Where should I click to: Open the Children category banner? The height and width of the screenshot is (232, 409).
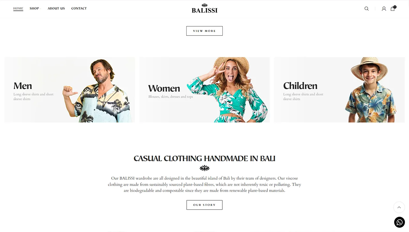(339, 90)
